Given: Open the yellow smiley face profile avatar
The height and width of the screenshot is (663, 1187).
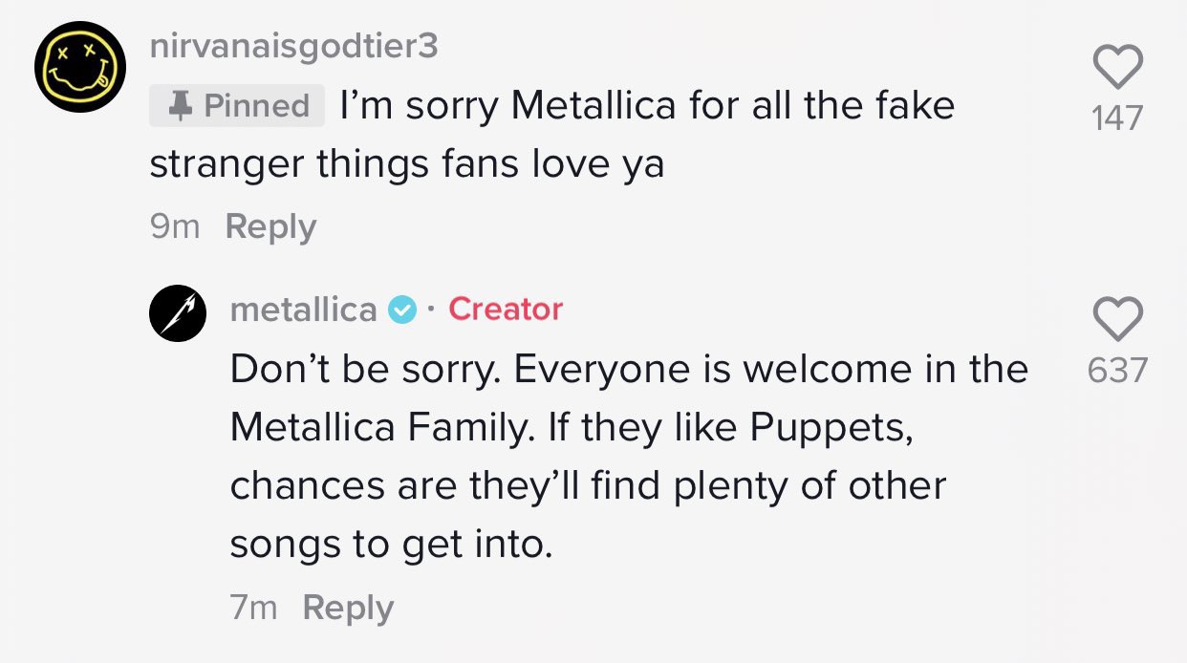Looking at the screenshot, I should 80,65.
